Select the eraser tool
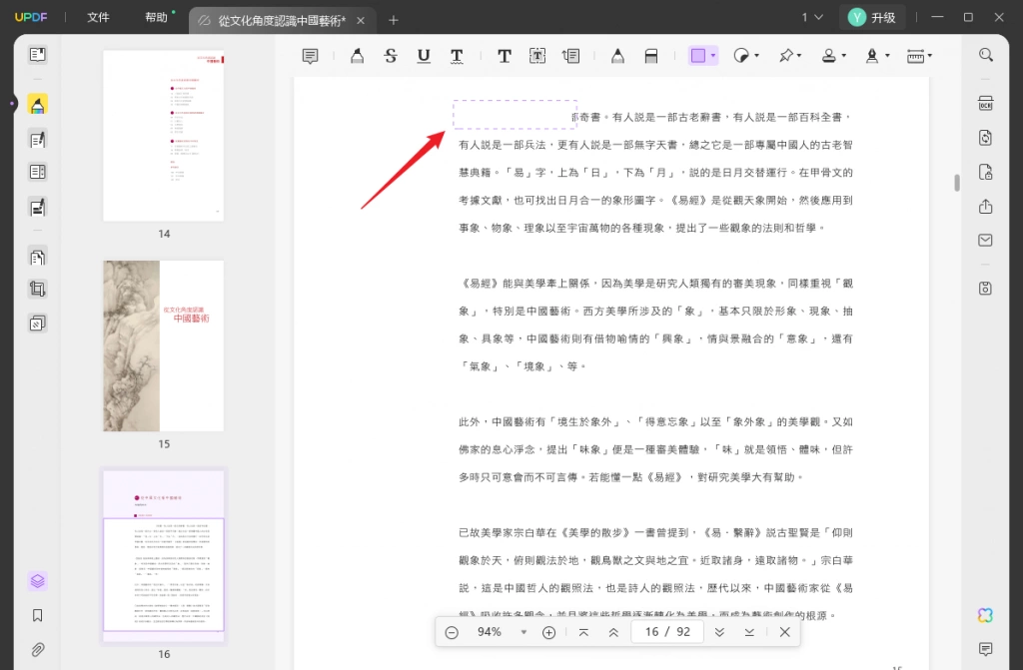The height and width of the screenshot is (670, 1023). tap(650, 56)
